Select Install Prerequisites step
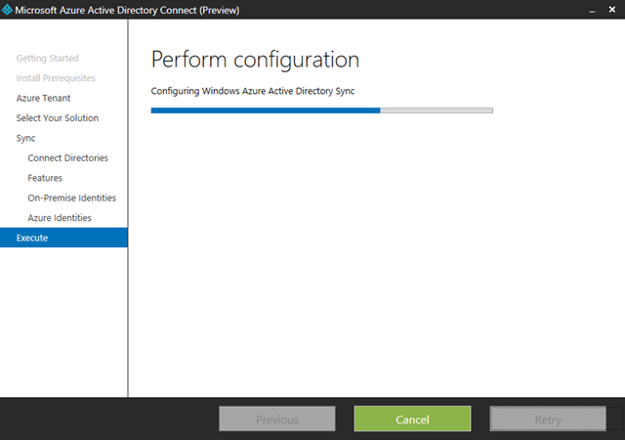The width and height of the screenshot is (625, 440). (x=56, y=78)
